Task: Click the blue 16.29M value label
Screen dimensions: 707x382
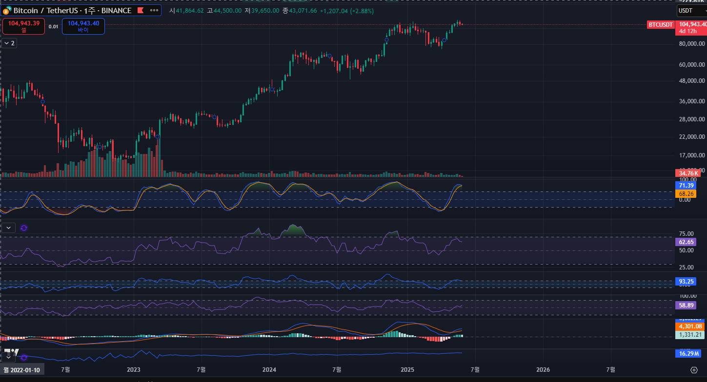Action: (688, 354)
